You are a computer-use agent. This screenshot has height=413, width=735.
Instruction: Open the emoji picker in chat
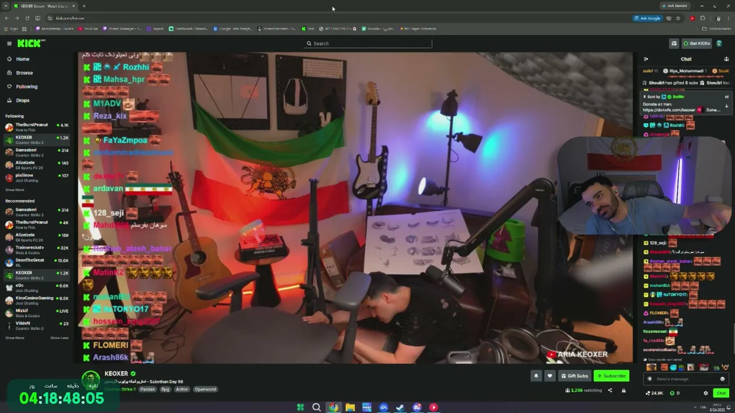[722, 379]
